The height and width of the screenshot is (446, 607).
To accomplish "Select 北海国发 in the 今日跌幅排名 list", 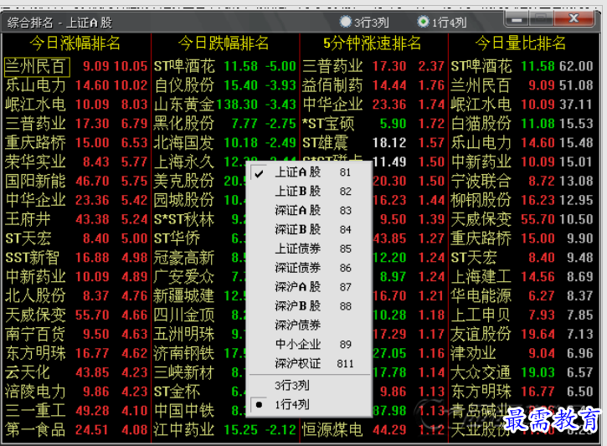I will (184, 143).
